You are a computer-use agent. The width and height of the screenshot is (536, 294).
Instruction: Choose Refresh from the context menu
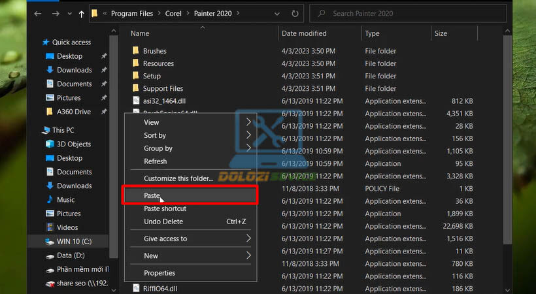190,161
